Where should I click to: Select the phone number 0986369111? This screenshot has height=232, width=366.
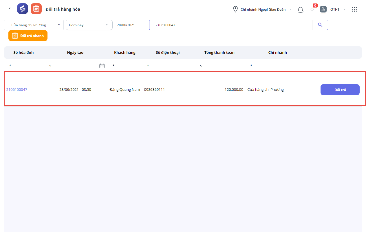coord(154,89)
